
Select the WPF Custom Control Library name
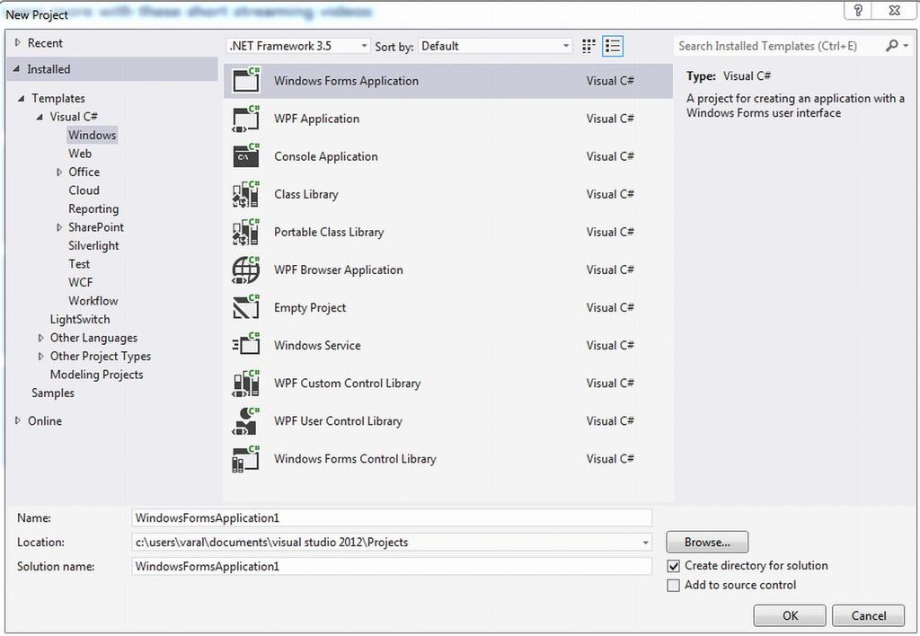pos(348,384)
